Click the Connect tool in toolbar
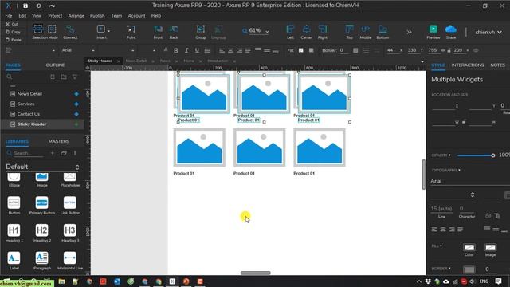The height and width of the screenshot is (287, 510). point(70,32)
